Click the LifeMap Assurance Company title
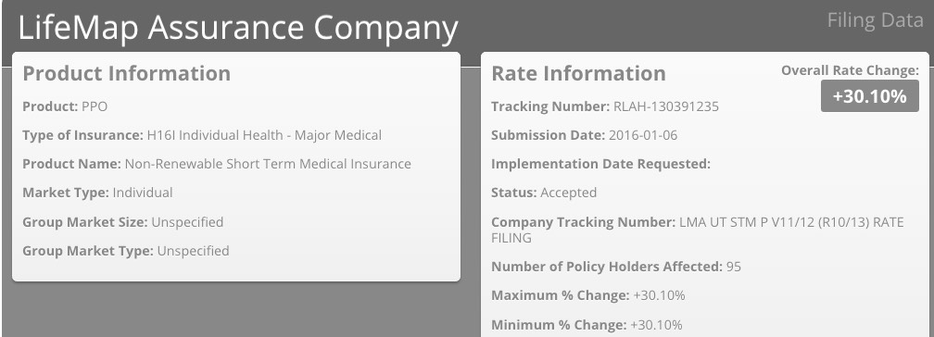The width and height of the screenshot is (934, 337). click(x=238, y=28)
